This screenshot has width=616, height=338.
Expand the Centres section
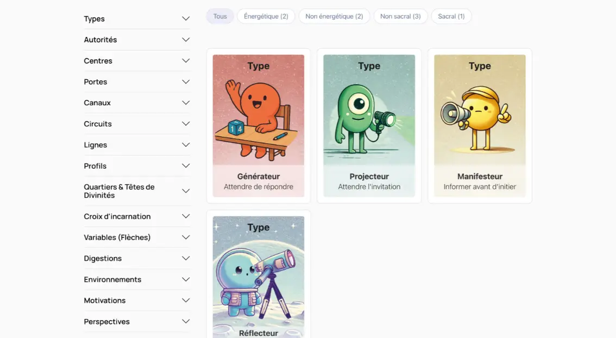137,61
